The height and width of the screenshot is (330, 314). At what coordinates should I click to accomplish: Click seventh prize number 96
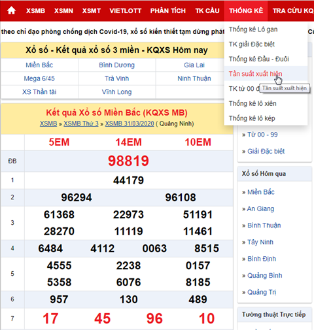(154, 318)
